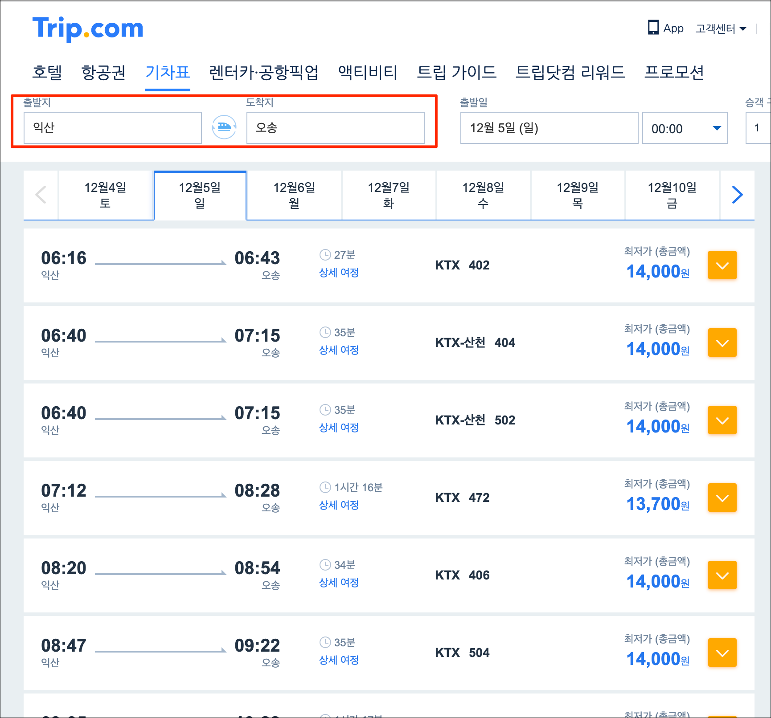Open the 항공권 menu
Viewport: 771px width, 718px height.
point(104,72)
